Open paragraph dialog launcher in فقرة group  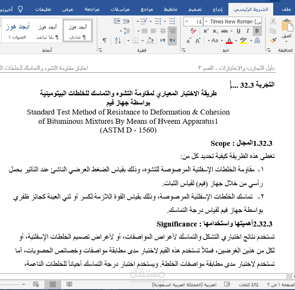[100, 50]
